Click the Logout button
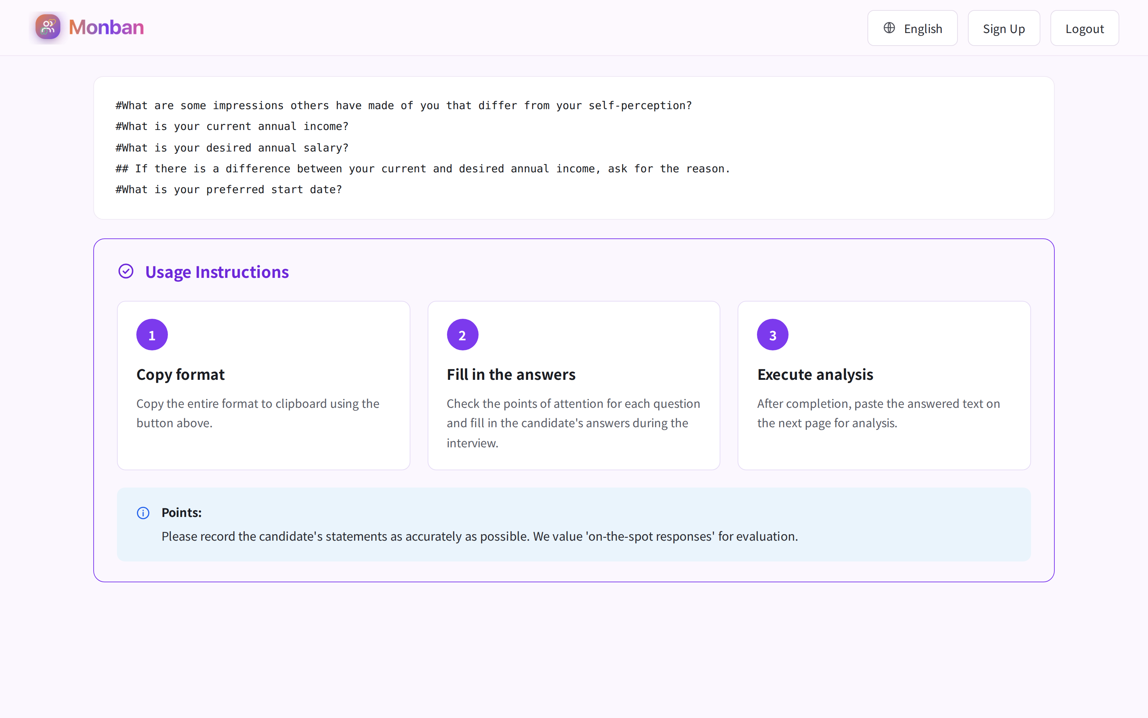This screenshot has height=718, width=1148. 1085,28
